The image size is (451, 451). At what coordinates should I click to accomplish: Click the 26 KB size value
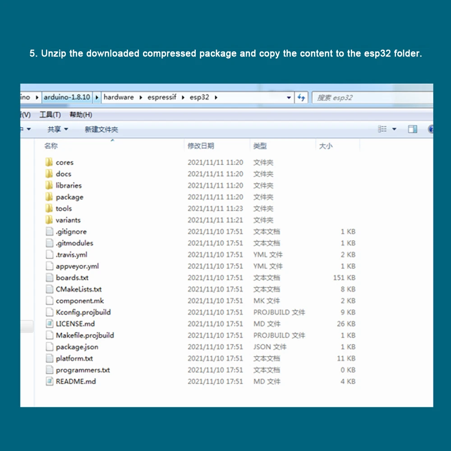[346, 324]
